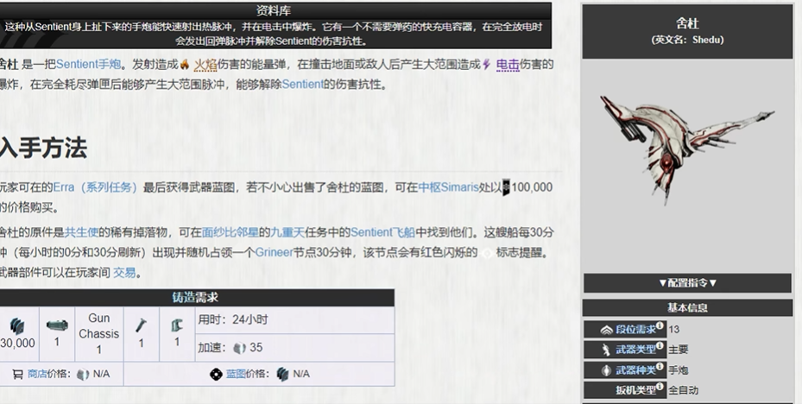
Task: Open the 中枢Simaris link
Action: (449, 187)
